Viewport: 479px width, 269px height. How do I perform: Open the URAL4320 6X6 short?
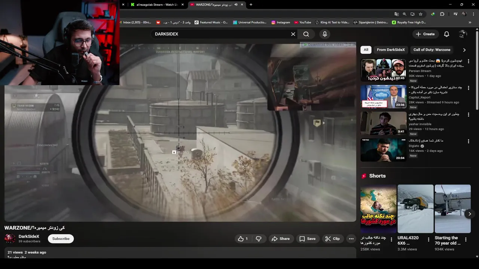(415, 208)
